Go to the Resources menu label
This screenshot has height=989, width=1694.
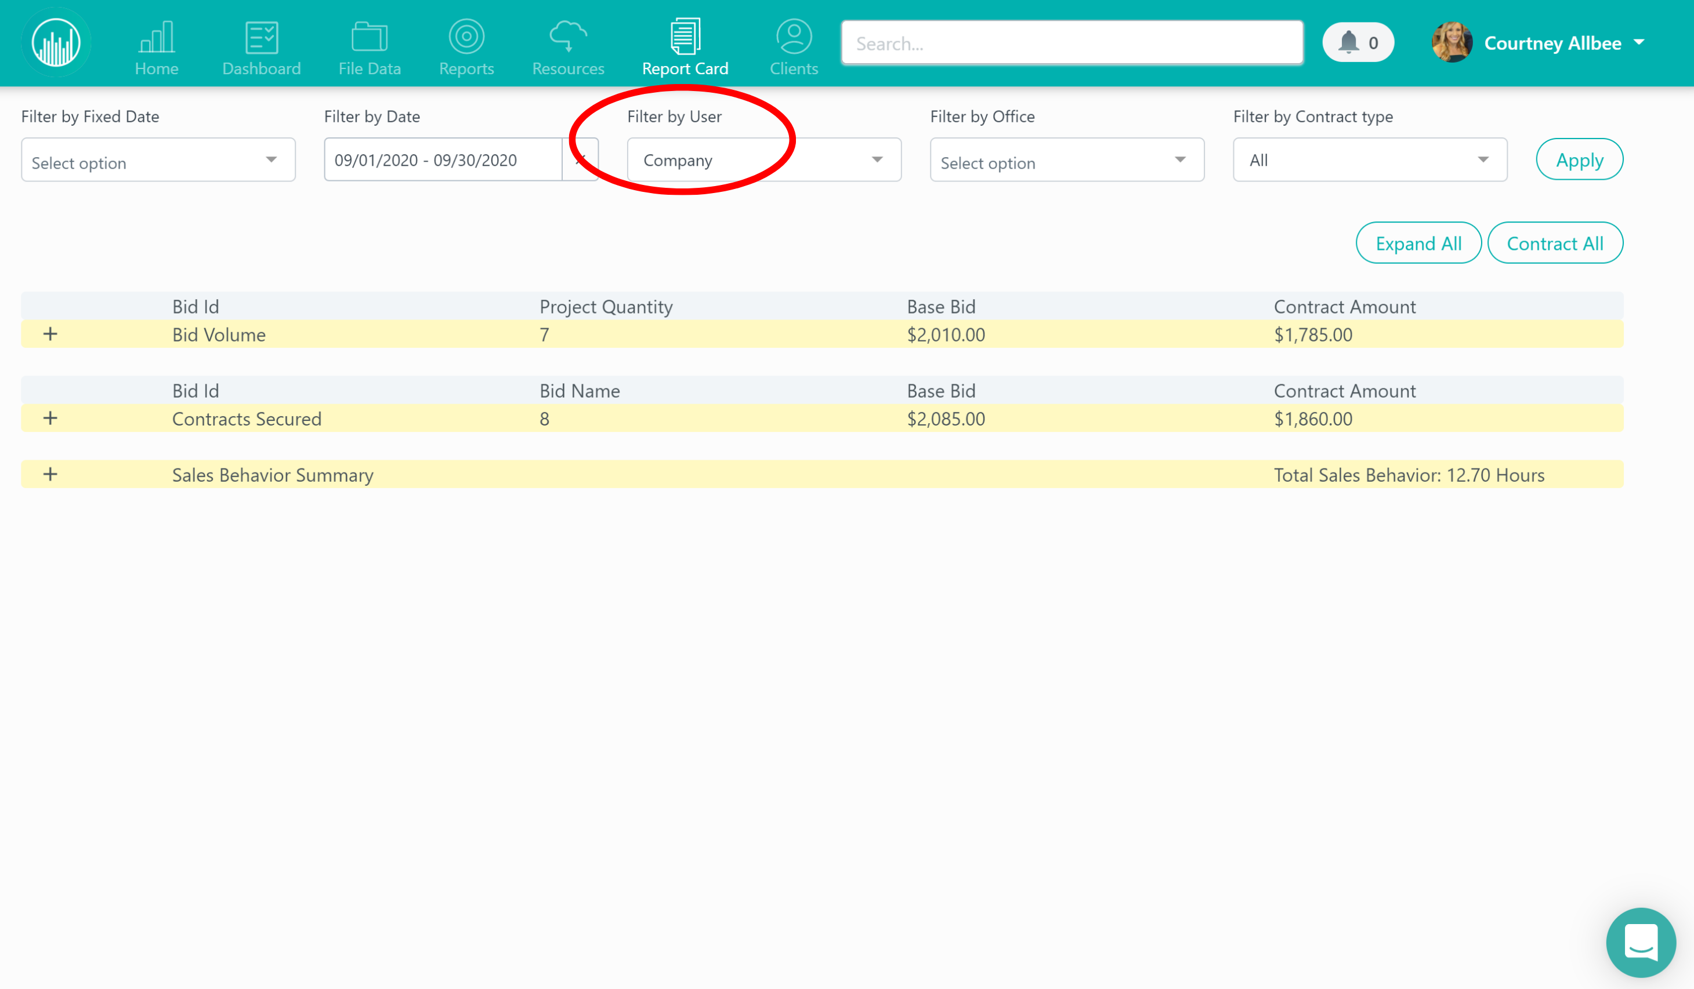568,68
